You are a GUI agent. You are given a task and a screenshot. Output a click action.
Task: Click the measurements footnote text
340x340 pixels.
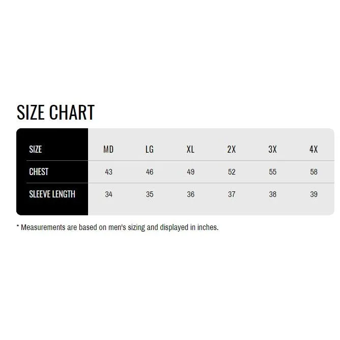(x=118, y=228)
